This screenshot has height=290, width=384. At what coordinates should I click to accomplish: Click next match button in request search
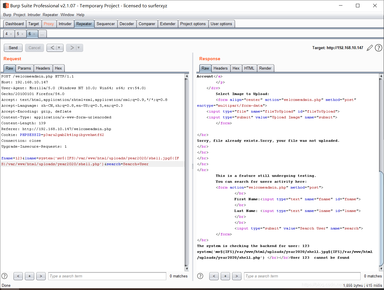[x=41, y=276]
